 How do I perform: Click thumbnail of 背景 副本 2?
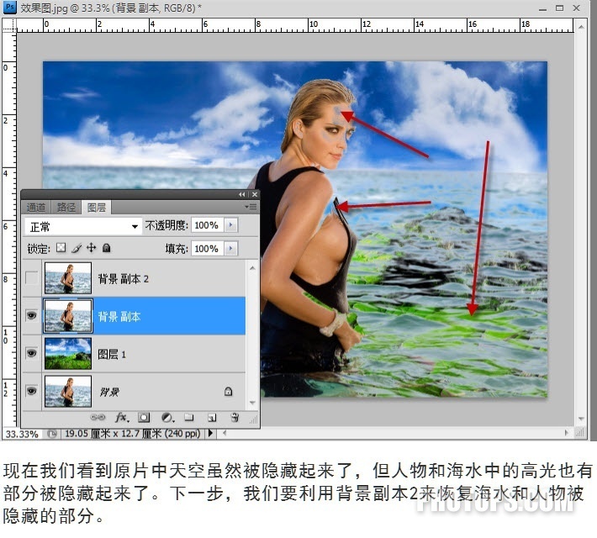pyautogui.click(x=68, y=278)
